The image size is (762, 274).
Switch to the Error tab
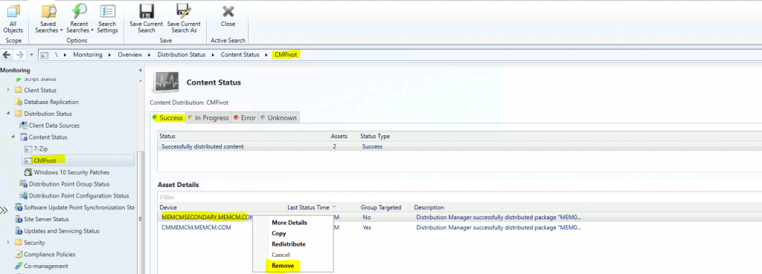[x=244, y=117]
